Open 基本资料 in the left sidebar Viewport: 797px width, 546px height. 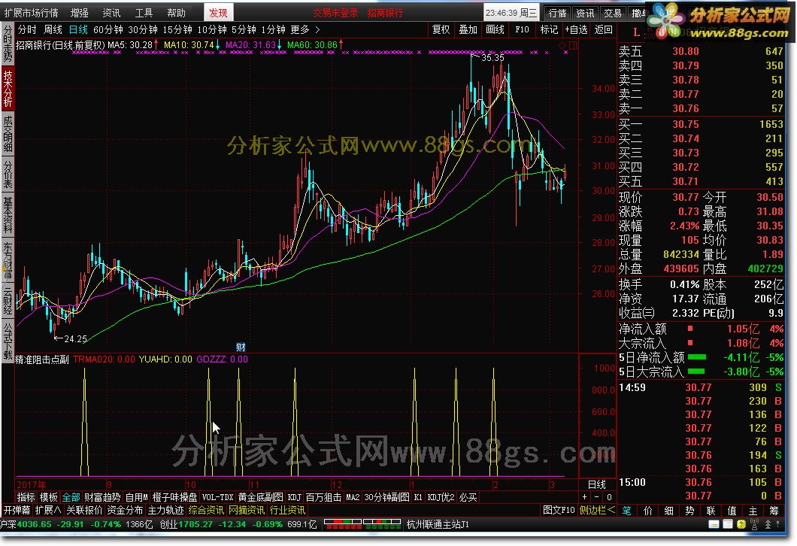click(8, 214)
